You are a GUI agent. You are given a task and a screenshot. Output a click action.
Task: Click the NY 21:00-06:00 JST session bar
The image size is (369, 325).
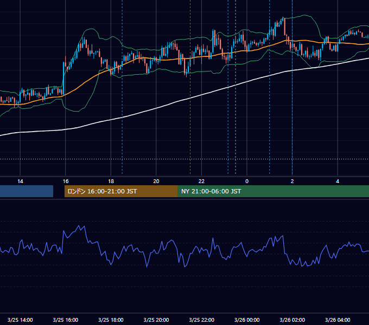click(273, 191)
